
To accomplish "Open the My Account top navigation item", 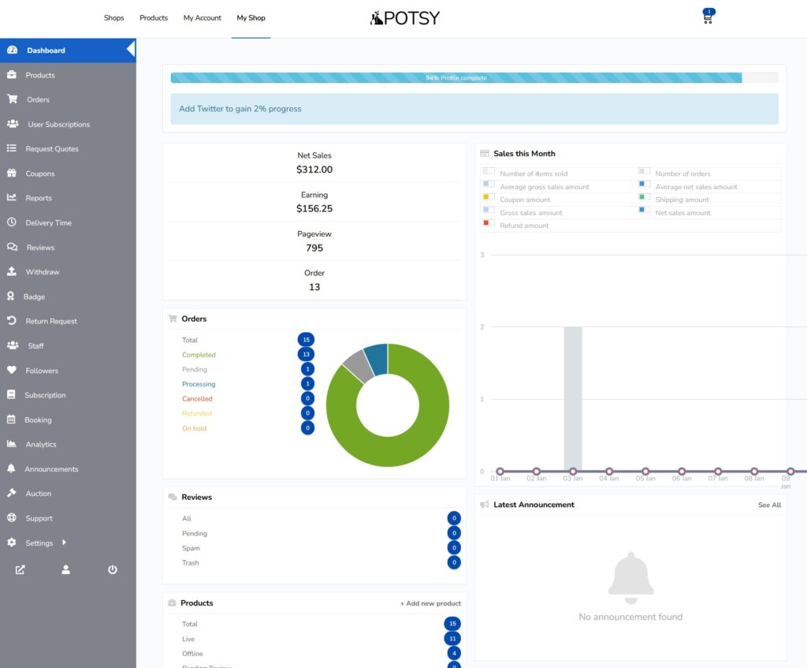I will (203, 18).
